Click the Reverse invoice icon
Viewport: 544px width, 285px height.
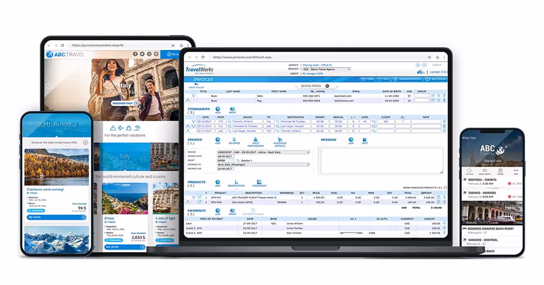coord(234,141)
